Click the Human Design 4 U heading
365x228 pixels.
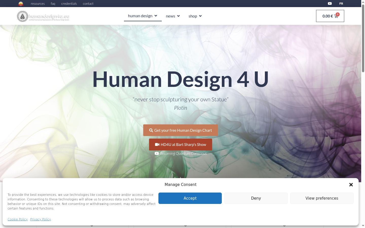180,79
